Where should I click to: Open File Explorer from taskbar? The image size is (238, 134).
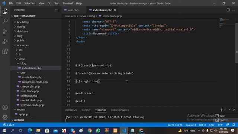(38, 131)
